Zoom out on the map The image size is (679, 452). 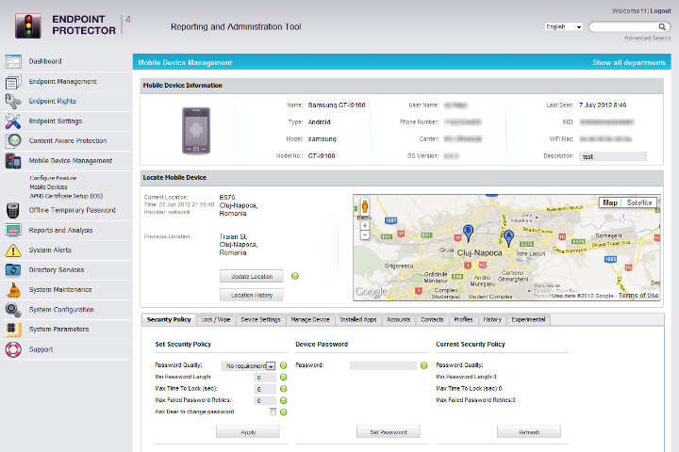[365, 234]
